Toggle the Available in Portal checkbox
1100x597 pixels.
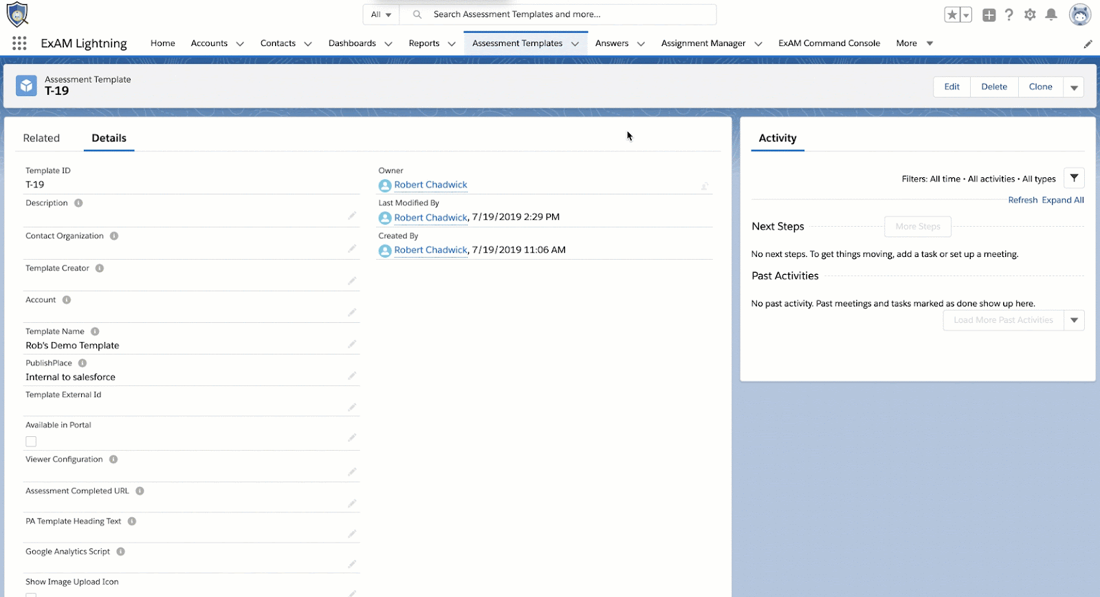click(31, 442)
